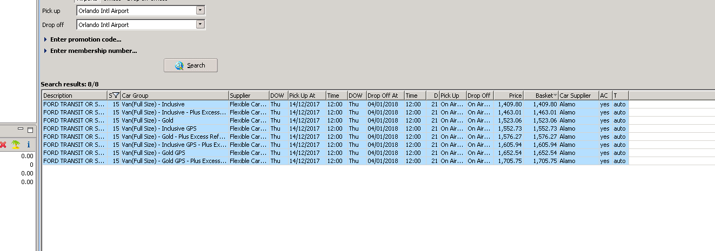Viewport: 715px width, 251px height.
Task: Click Orlando Intl Airport in Pick up field
Action: tap(104, 10)
